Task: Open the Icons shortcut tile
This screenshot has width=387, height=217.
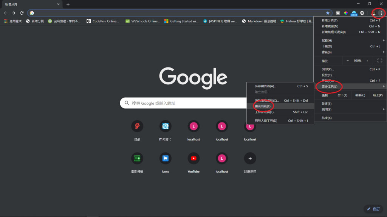Action: click(165, 163)
